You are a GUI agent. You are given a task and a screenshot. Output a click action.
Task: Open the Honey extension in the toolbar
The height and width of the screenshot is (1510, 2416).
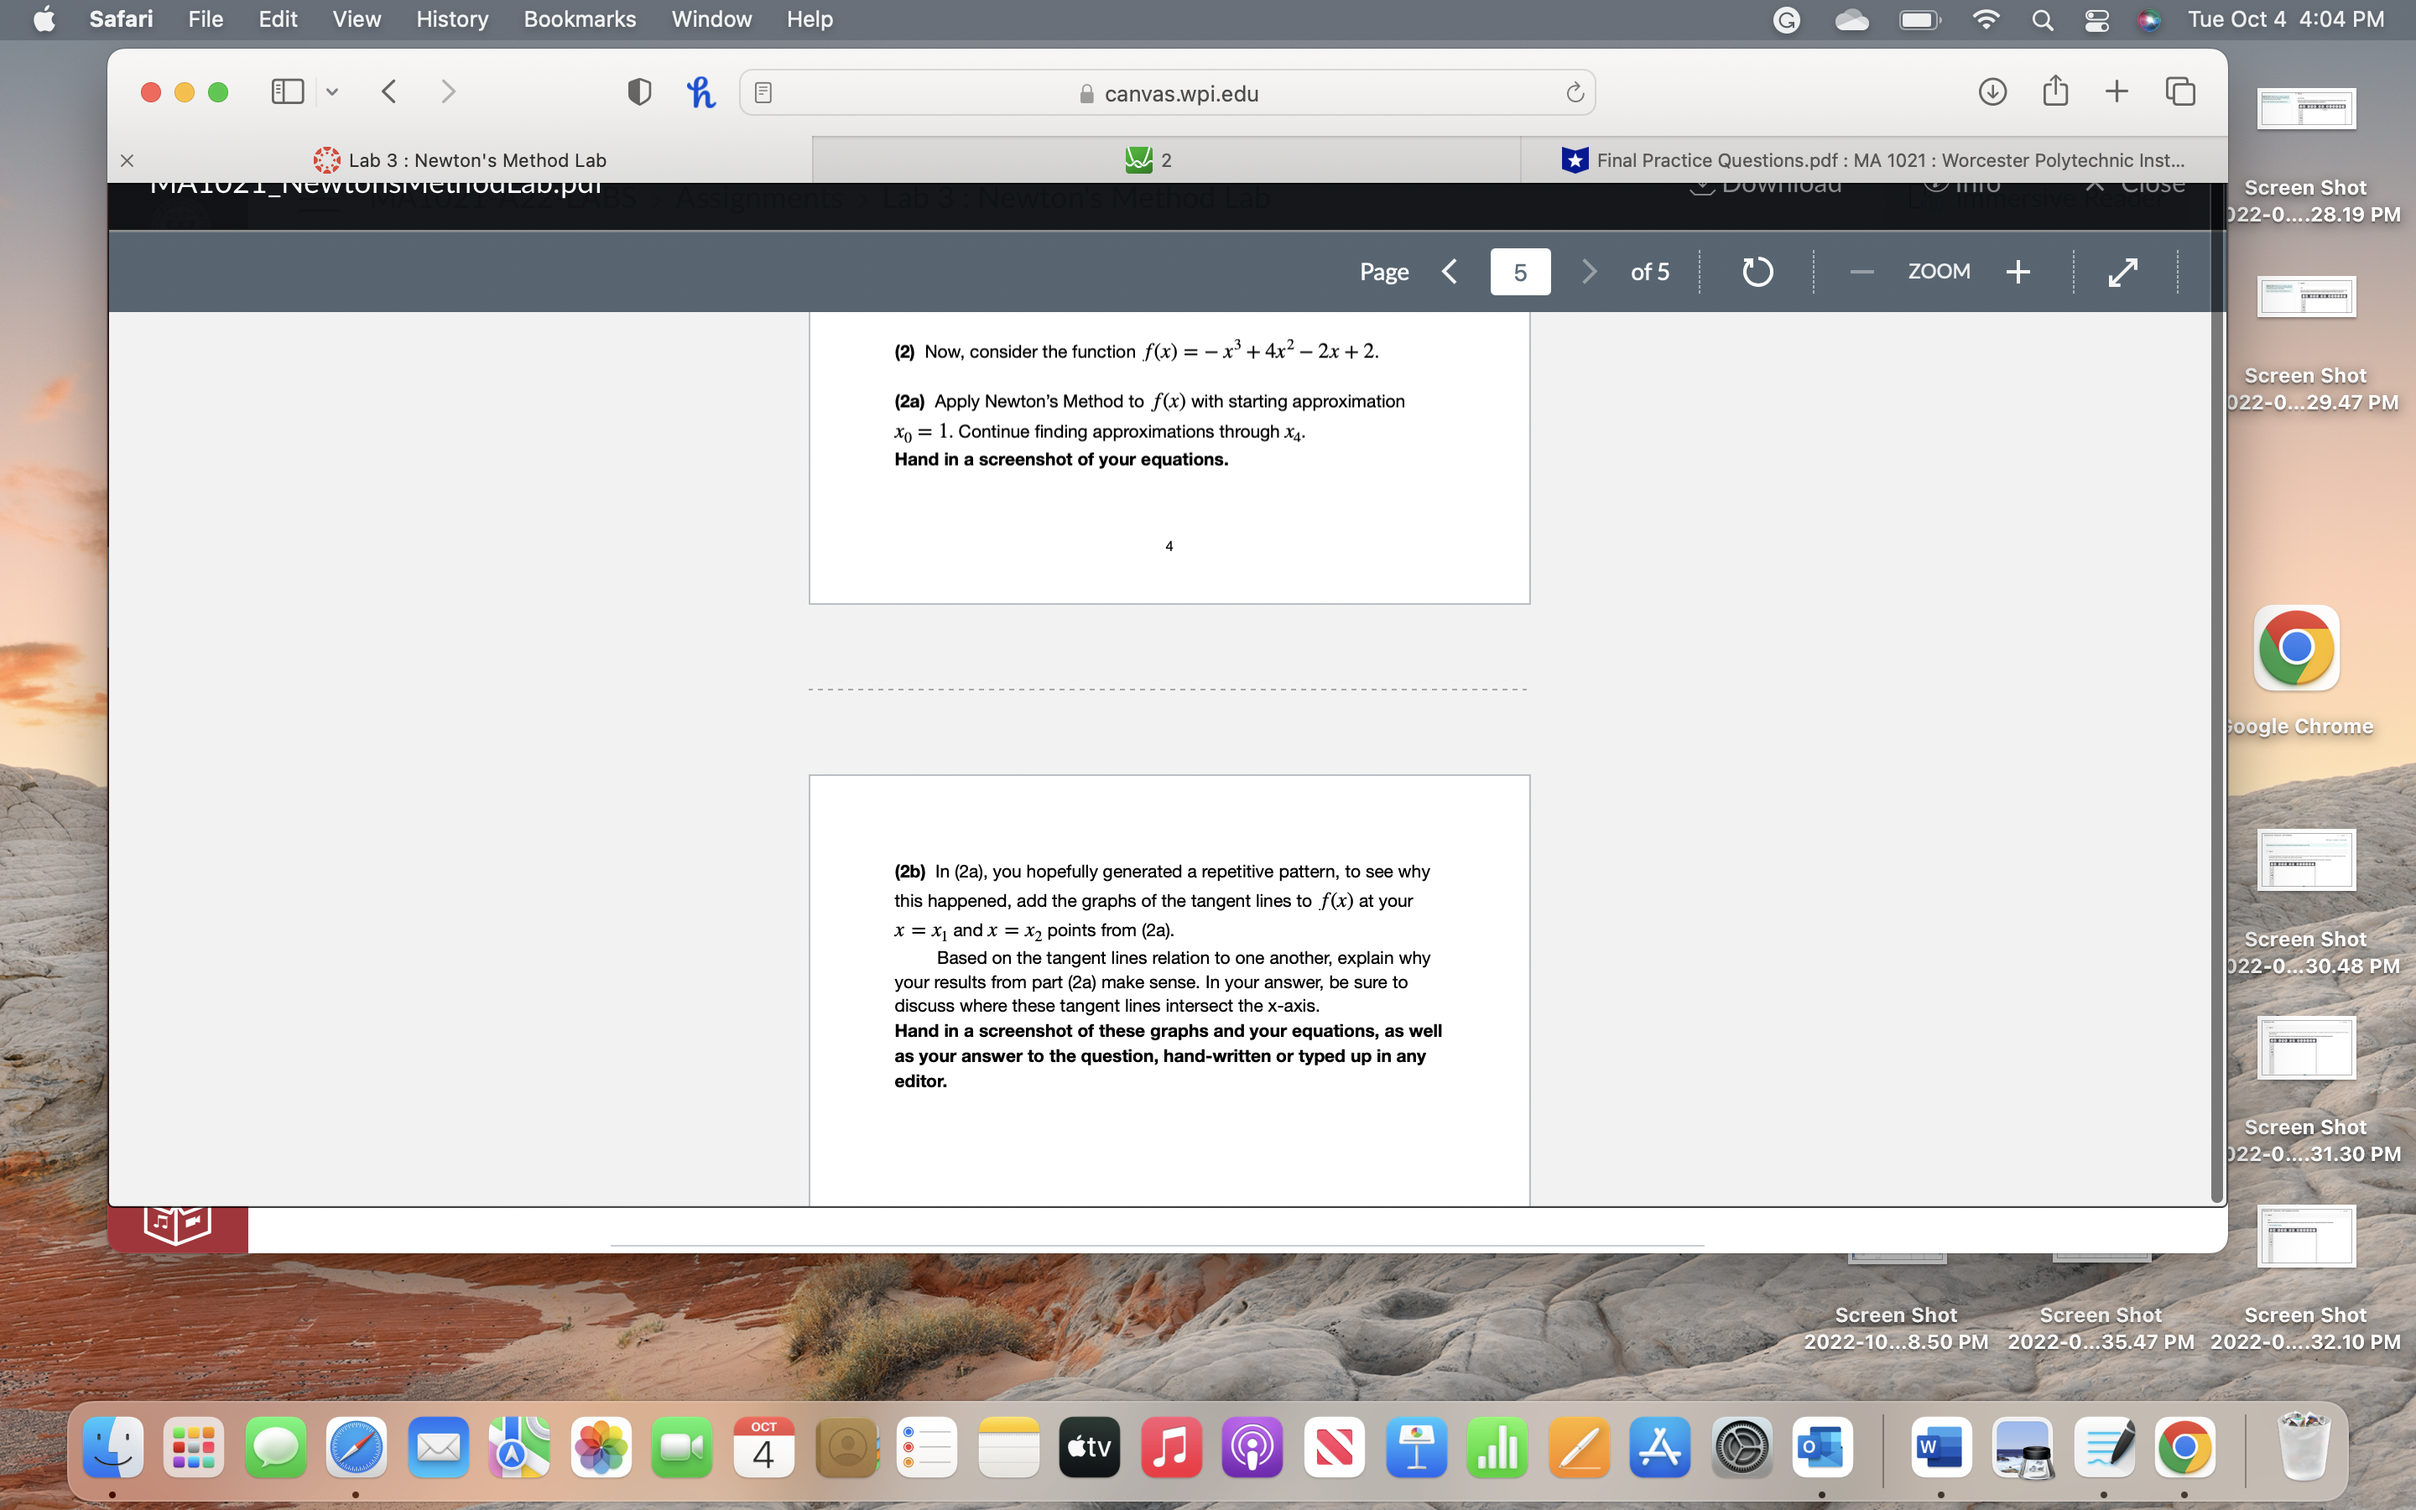(702, 91)
